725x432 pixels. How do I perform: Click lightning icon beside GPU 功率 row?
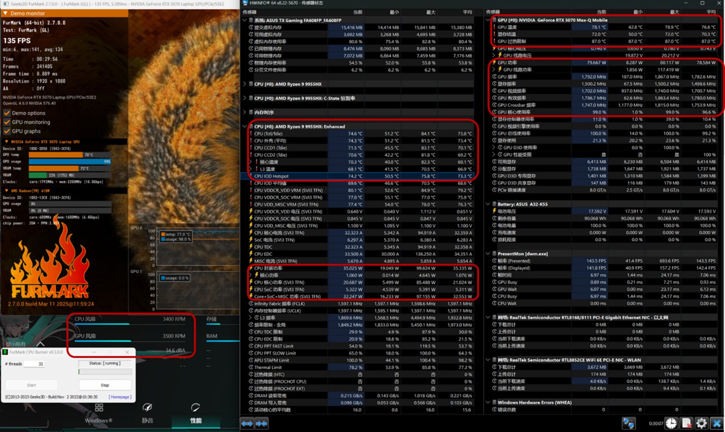[x=494, y=63]
